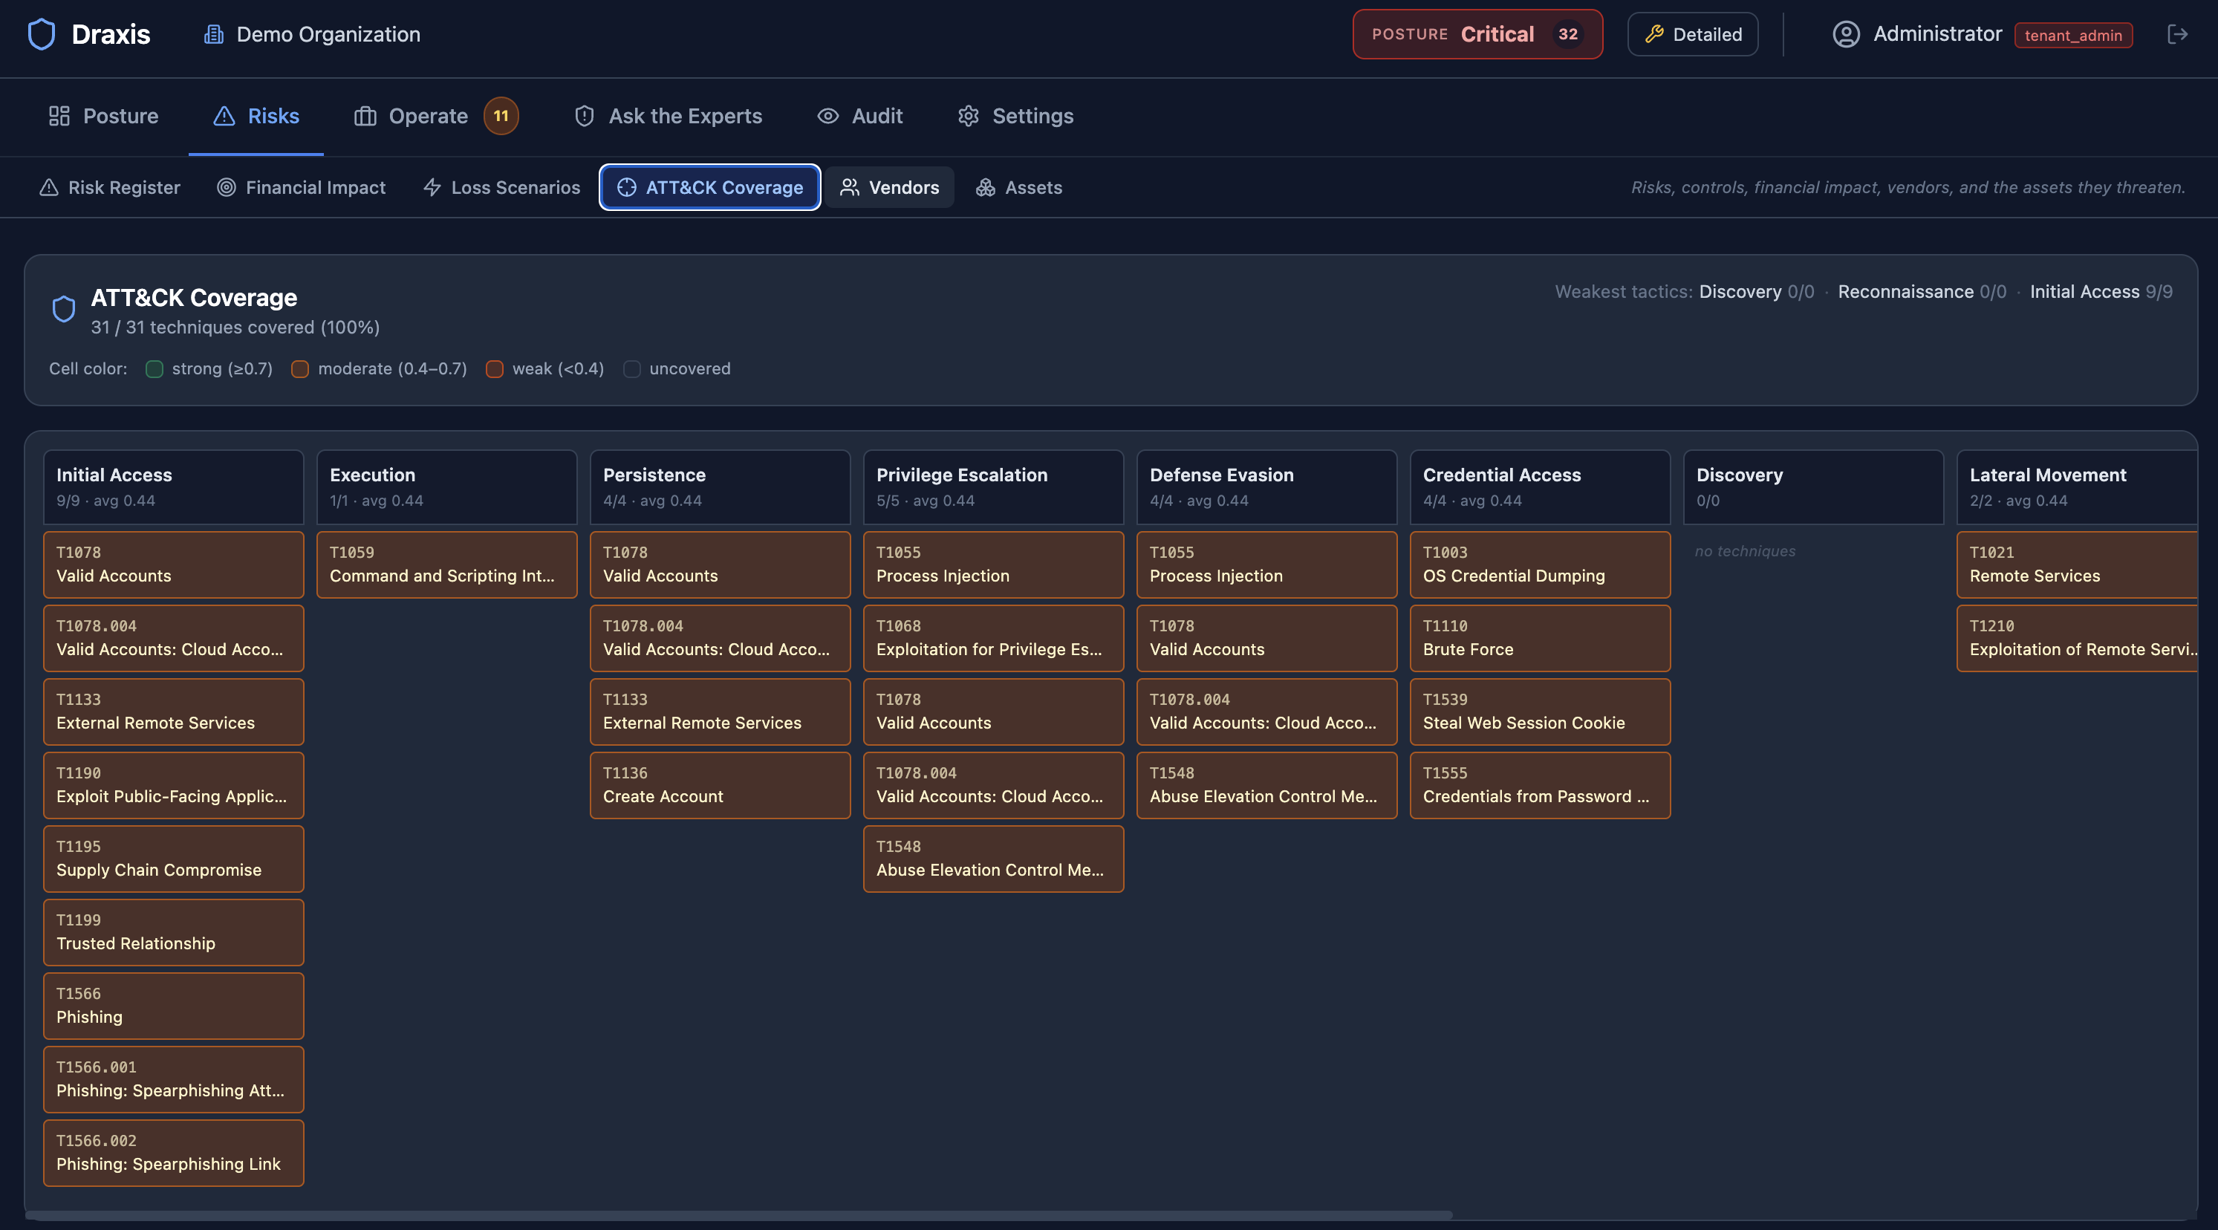The height and width of the screenshot is (1230, 2218).
Task: Click the Demo Organization name
Action: 328,34
